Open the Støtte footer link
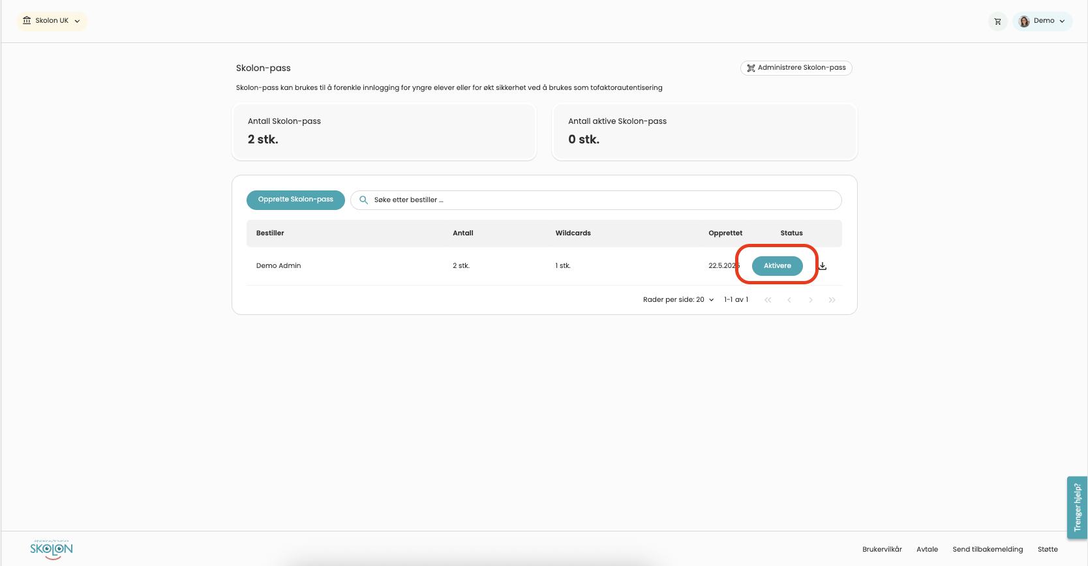The image size is (1088, 566). [x=1048, y=549]
